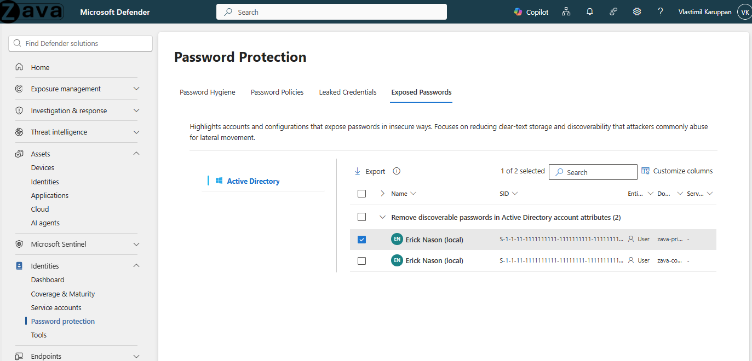Click the network topology icon in header
752x361 pixels.
click(x=566, y=12)
